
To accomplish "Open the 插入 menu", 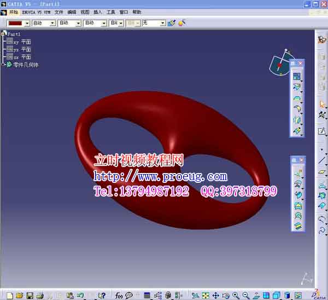I will [x=98, y=12].
